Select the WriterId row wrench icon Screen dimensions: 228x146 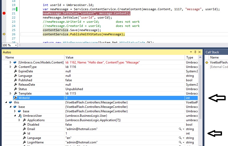click(x=15, y=98)
